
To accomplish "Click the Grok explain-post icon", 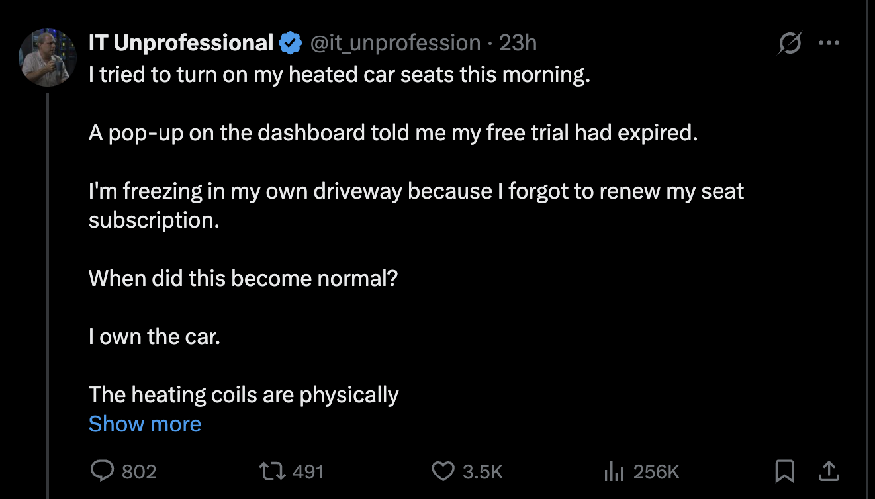I will coord(789,44).
